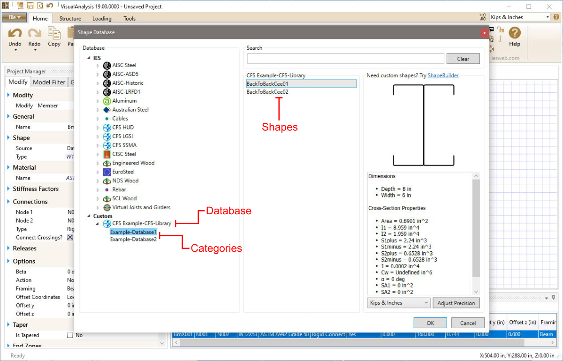The height and width of the screenshot is (361, 563).
Task: Expand the AISC-LRFD1 database node
Action: [98, 92]
